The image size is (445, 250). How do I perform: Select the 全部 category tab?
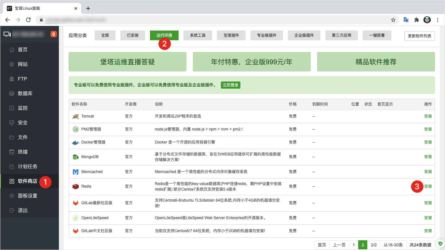(x=105, y=35)
